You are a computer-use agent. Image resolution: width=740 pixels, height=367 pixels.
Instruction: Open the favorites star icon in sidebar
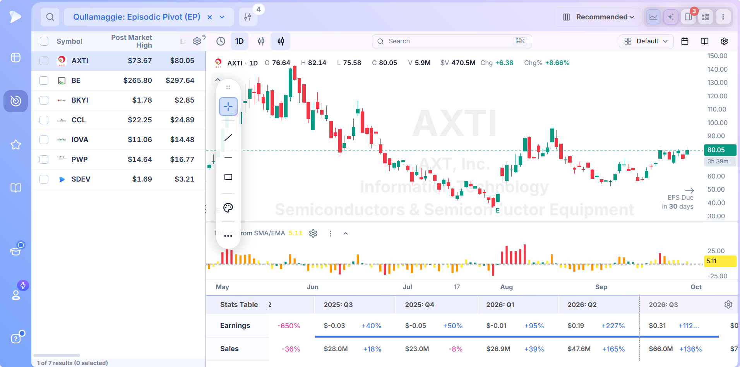coord(16,145)
